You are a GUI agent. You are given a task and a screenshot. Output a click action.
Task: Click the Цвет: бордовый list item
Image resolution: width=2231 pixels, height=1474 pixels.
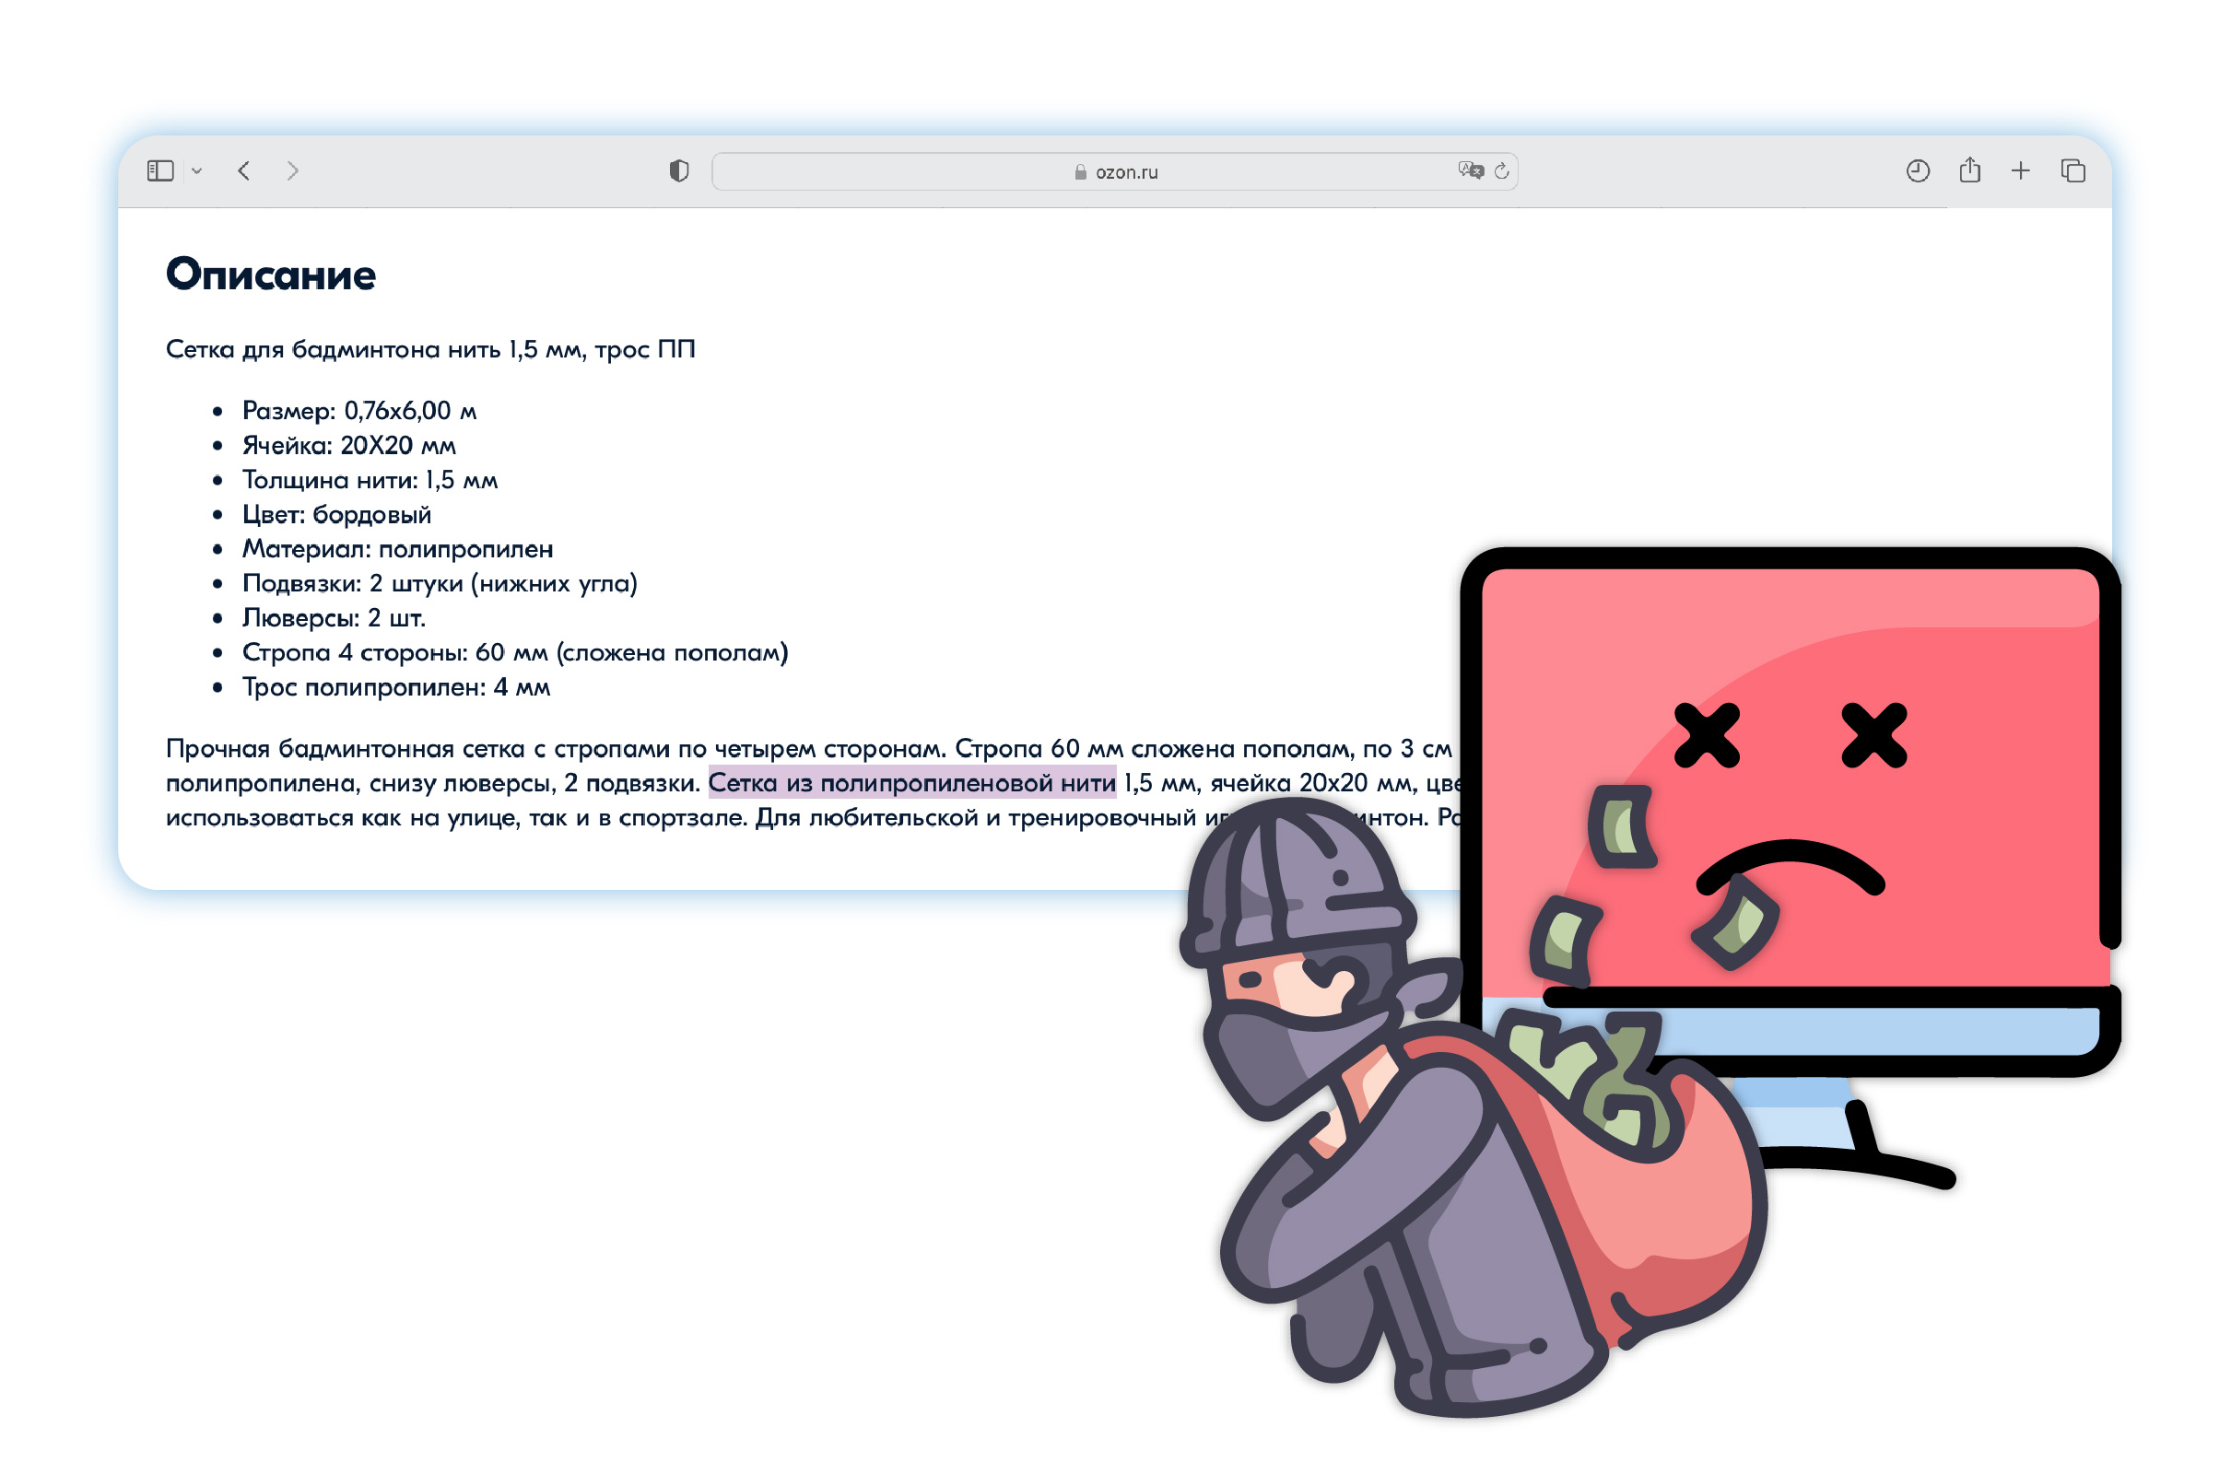pos(336,515)
